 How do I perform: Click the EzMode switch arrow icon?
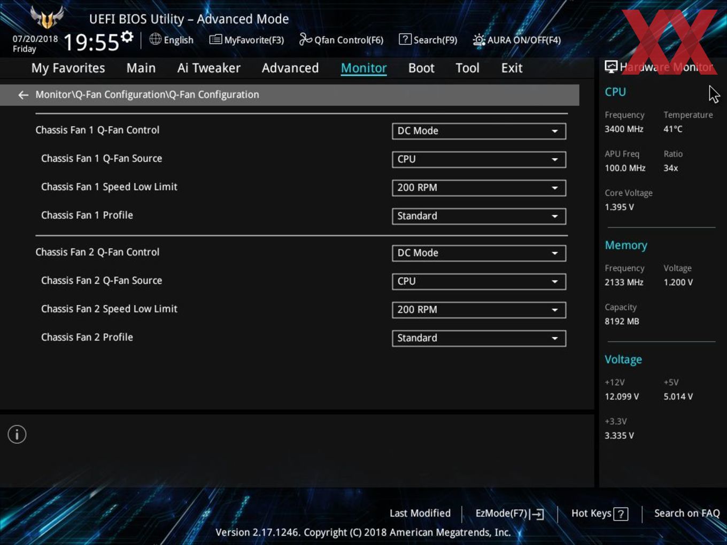coord(537,514)
